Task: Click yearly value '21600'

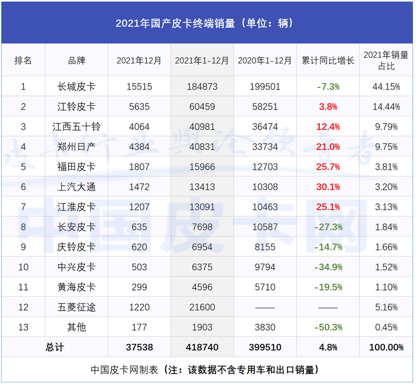Action: [202, 307]
